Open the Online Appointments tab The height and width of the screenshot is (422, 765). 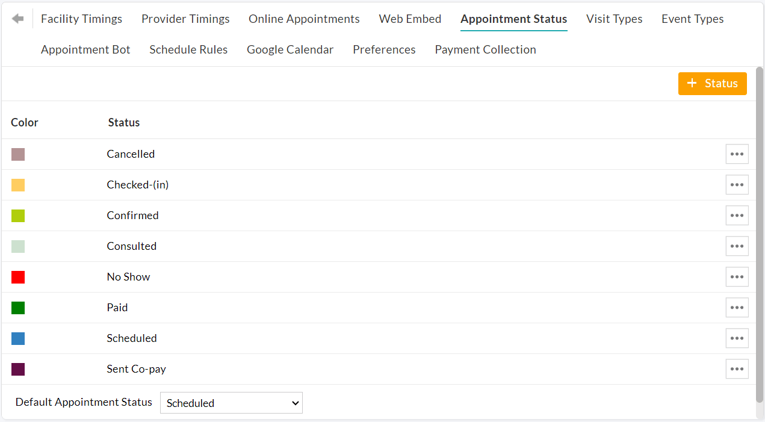[304, 19]
